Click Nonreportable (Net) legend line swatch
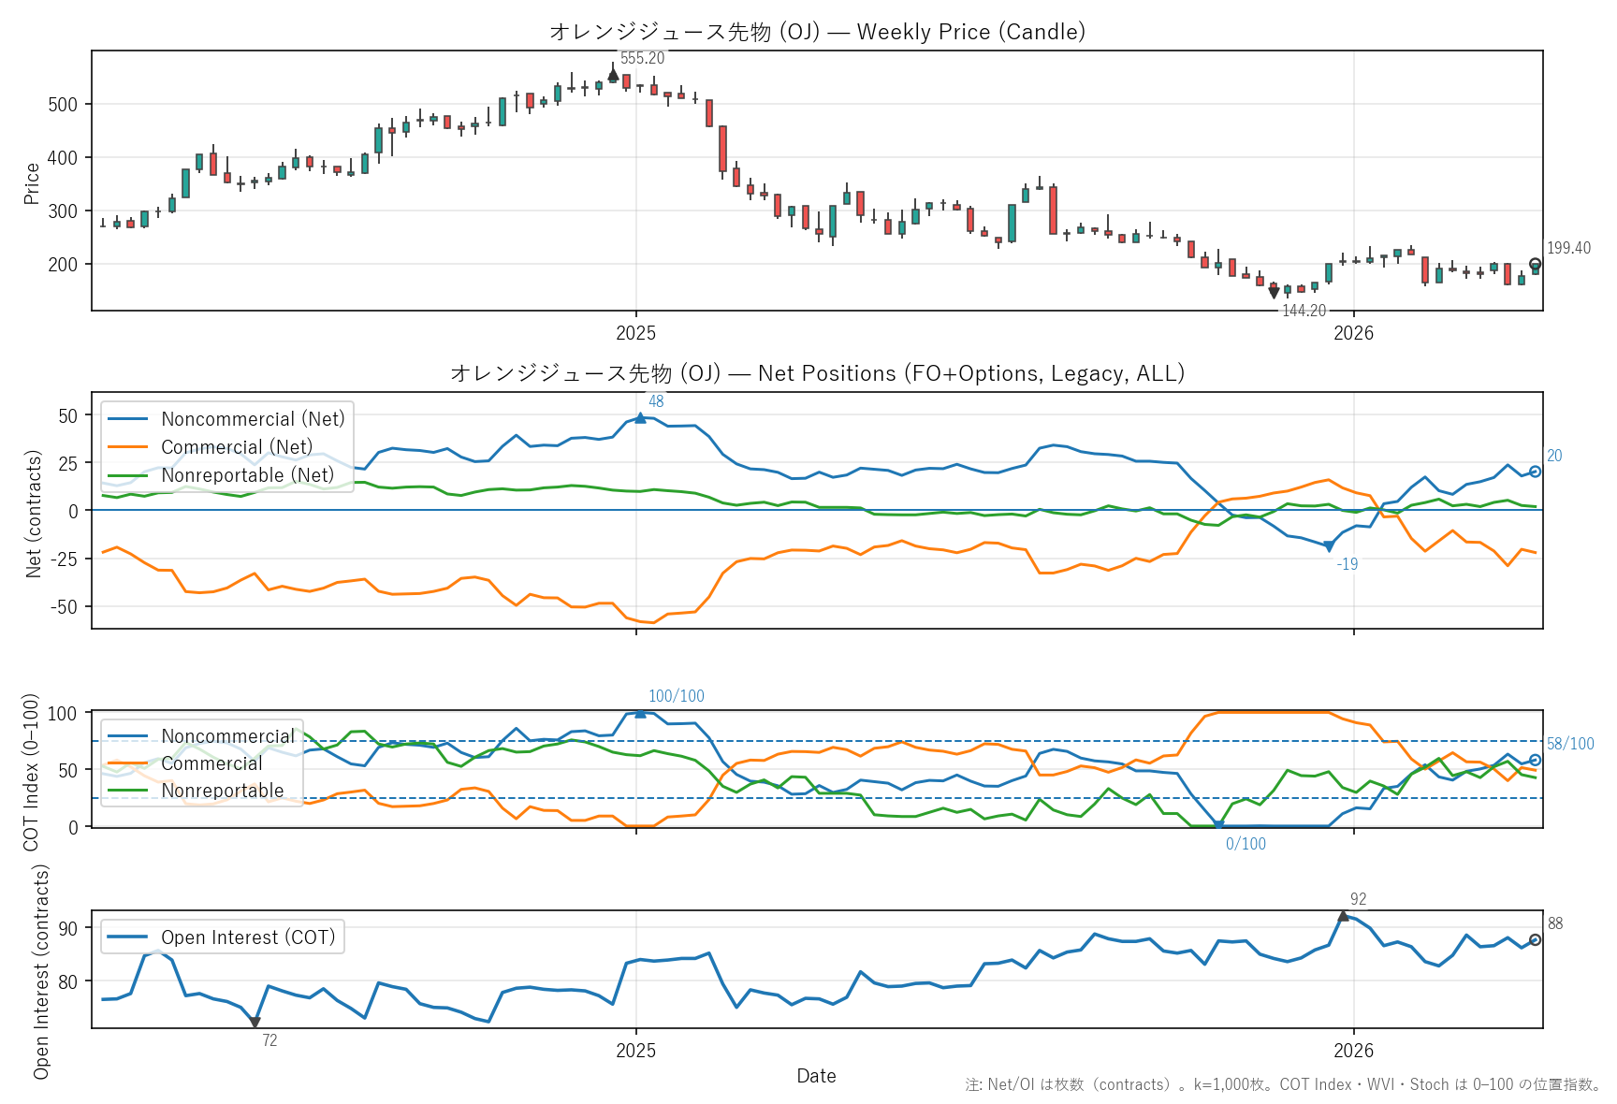1617x1104 pixels. [x=128, y=475]
